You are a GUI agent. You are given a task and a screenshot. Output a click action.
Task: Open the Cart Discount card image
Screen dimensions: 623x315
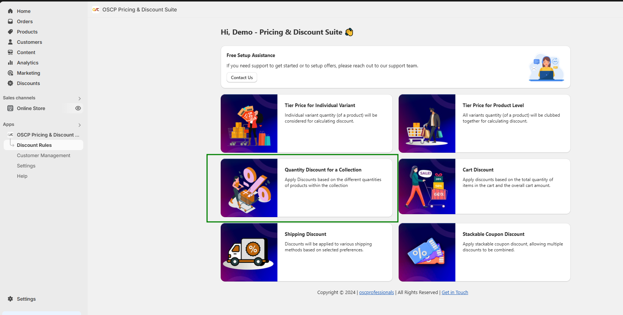pyautogui.click(x=427, y=187)
